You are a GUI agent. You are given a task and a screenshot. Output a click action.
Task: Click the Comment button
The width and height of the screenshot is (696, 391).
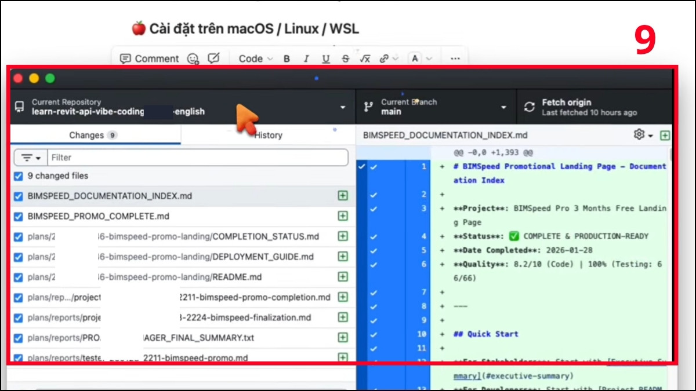[x=149, y=59]
